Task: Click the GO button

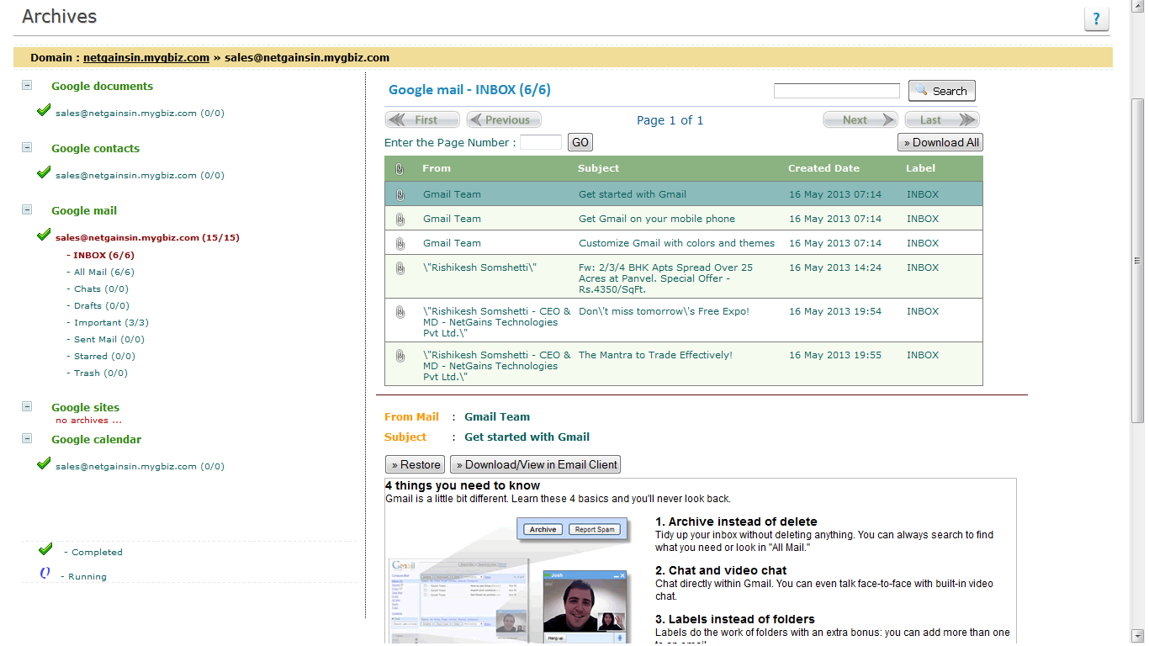Action: coord(580,142)
